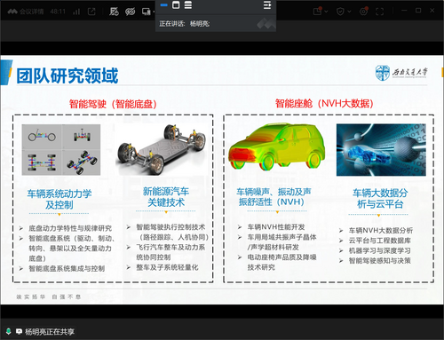This screenshot has height=340, width=444.
Task: Click the skateboard chassis image
Action: click(162, 150)
